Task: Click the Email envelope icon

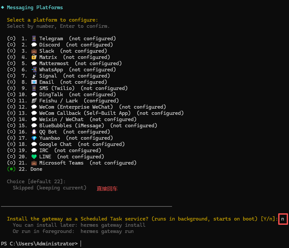Action: 34,82
